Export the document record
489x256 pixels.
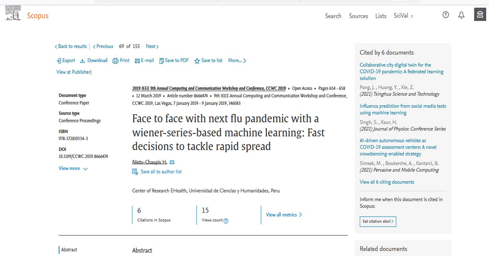(x=66, y=60)
